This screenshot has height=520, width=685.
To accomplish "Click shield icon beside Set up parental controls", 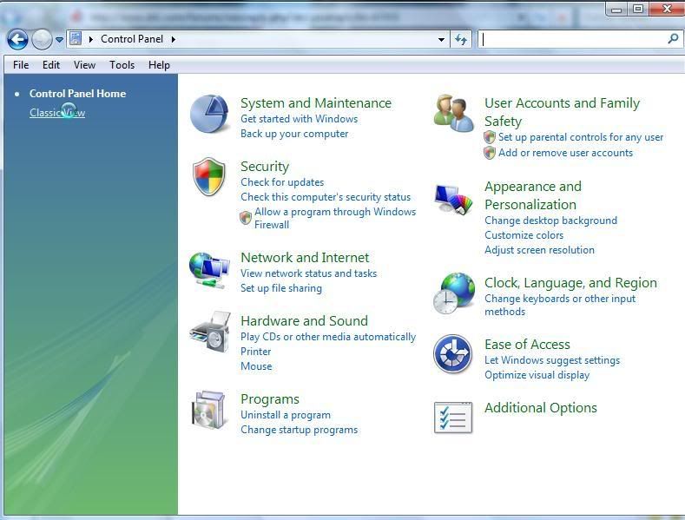I will [490, 137].
